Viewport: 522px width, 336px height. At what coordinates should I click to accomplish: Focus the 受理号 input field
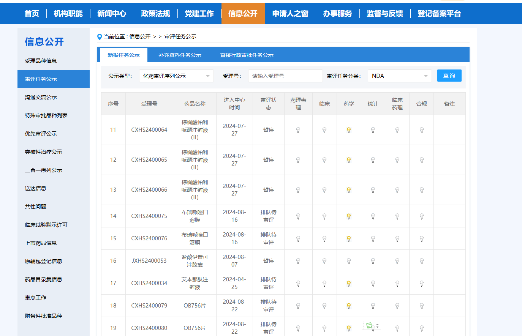click(285, 76)
